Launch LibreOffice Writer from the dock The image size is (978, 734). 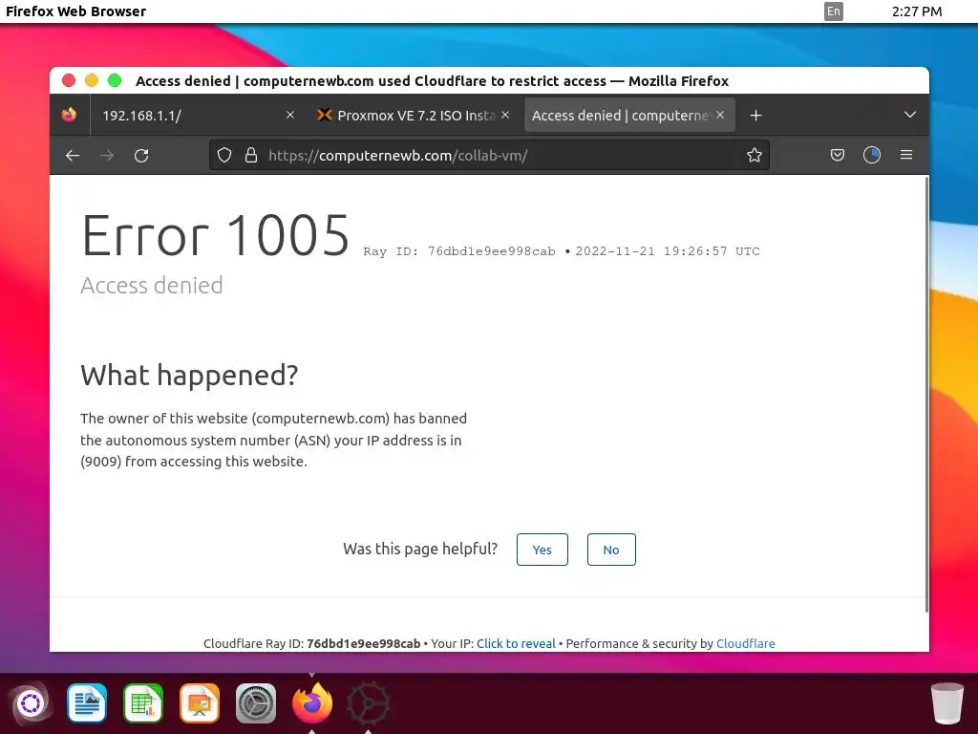coord(87,703)
